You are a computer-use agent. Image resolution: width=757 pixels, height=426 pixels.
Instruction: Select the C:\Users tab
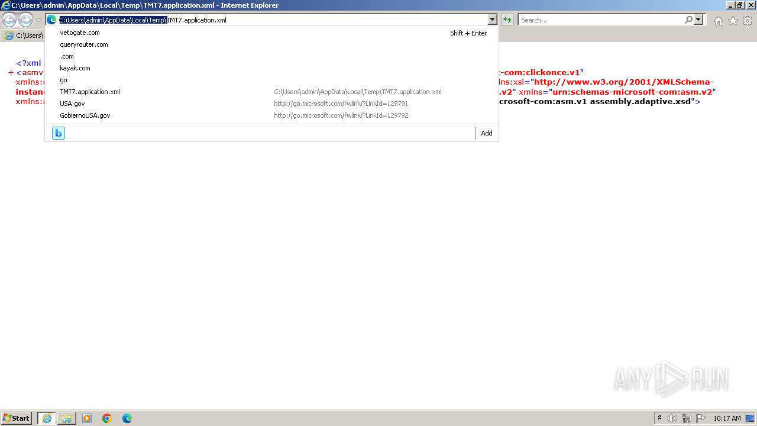pyautogui.click(x=24, y=35)
